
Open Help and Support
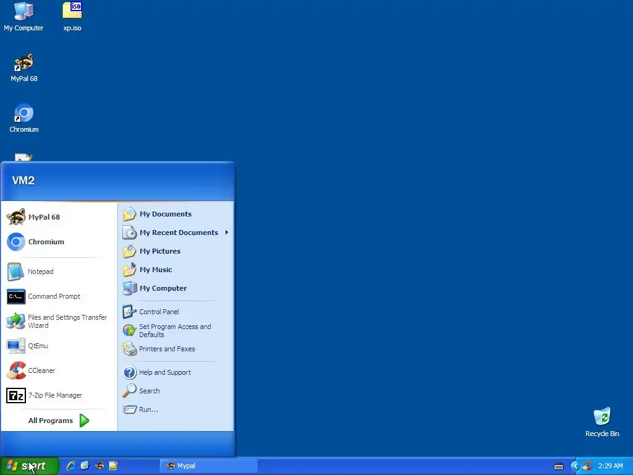click(x=176, y=372)
